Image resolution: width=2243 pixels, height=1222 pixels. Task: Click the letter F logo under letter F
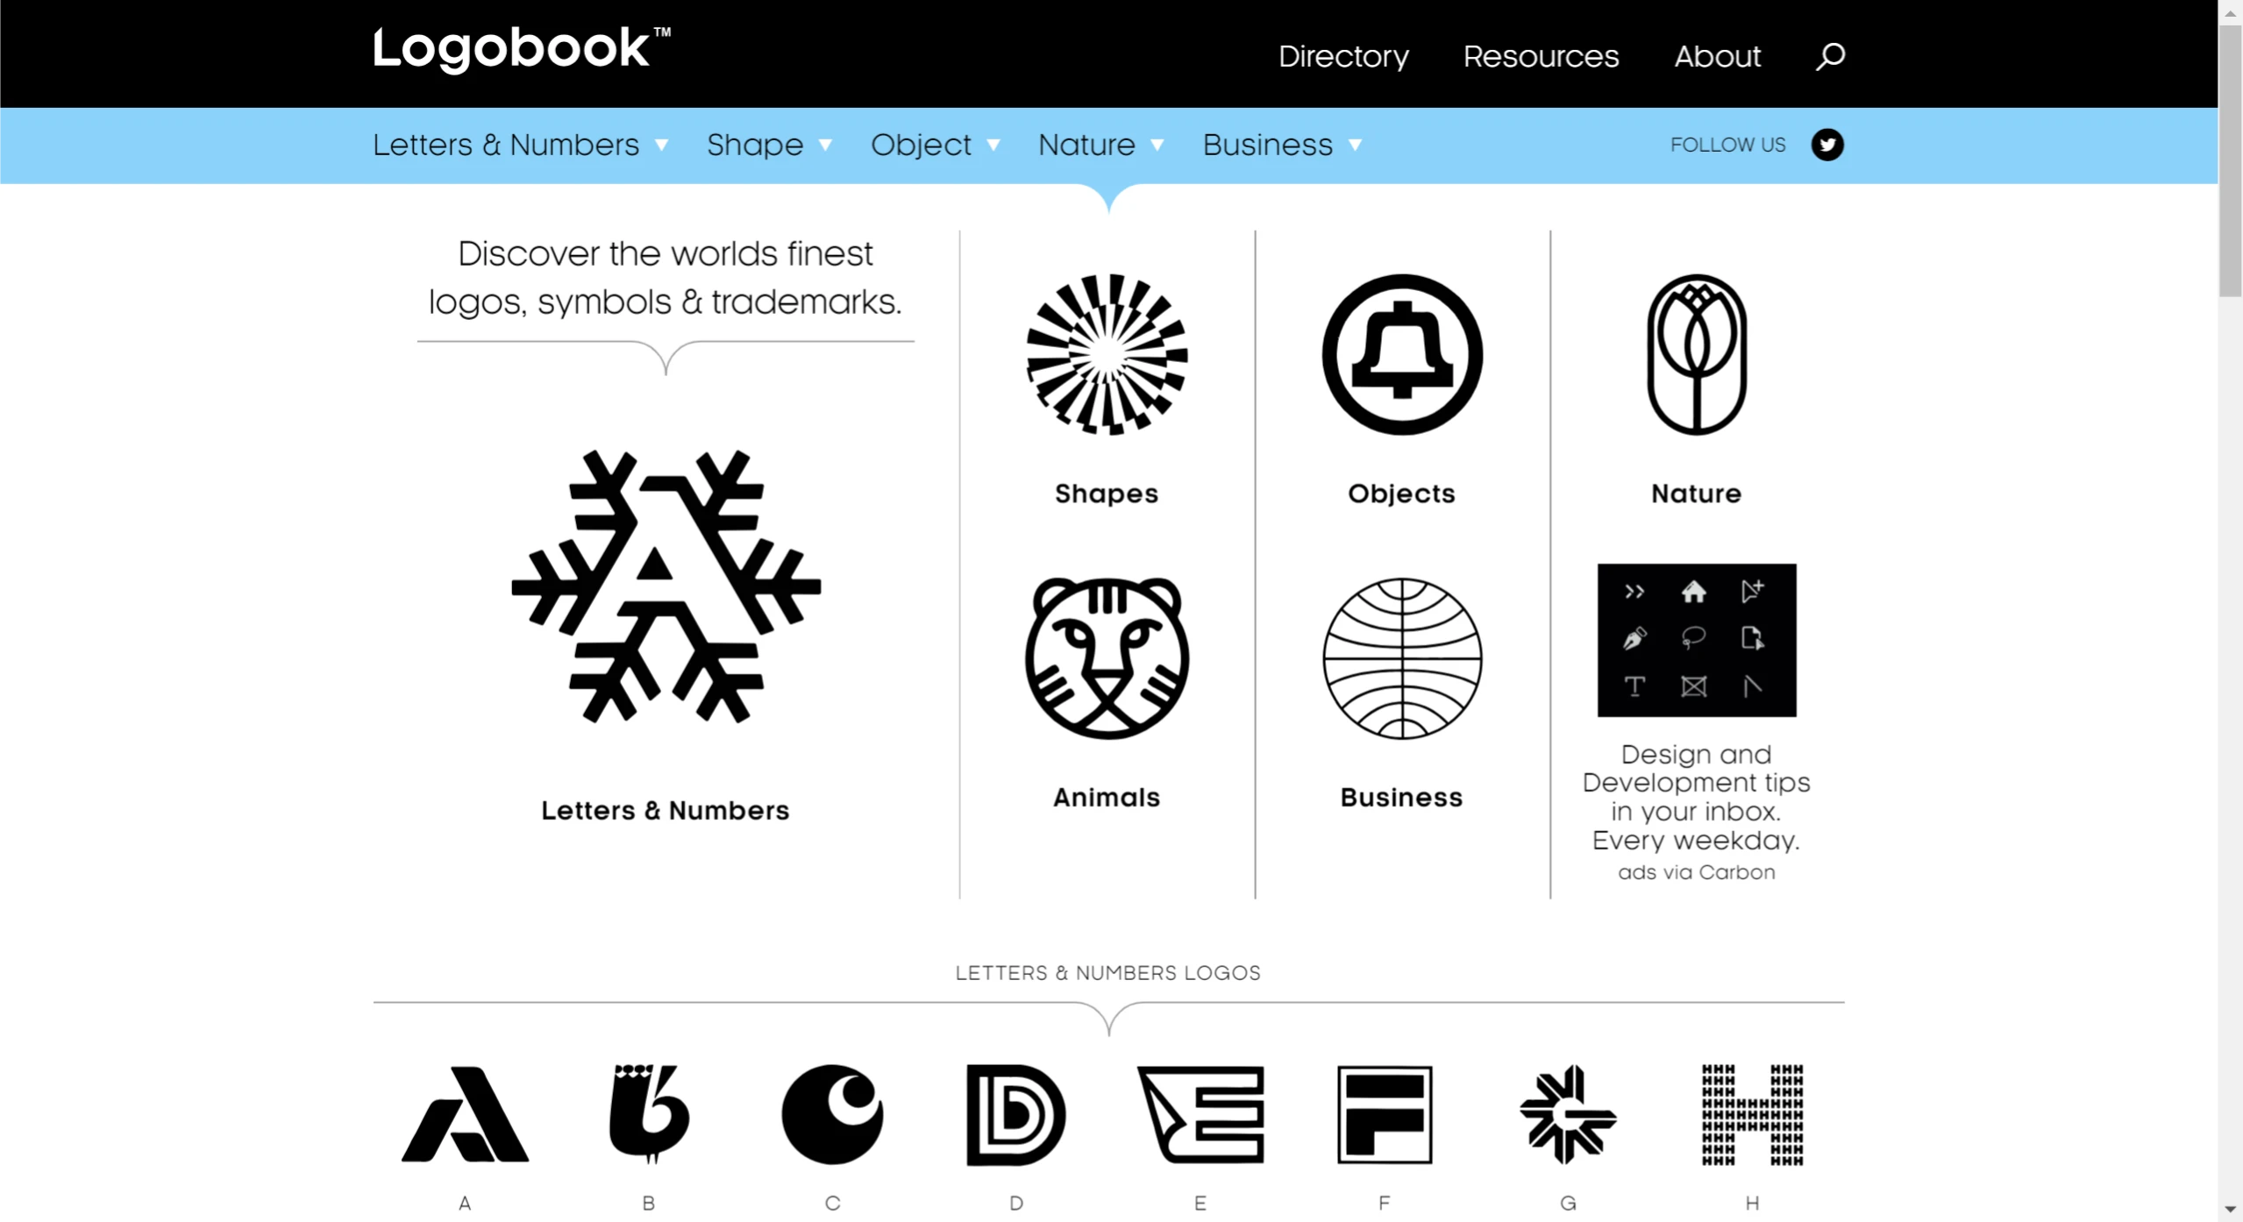pos(1384,1115)
